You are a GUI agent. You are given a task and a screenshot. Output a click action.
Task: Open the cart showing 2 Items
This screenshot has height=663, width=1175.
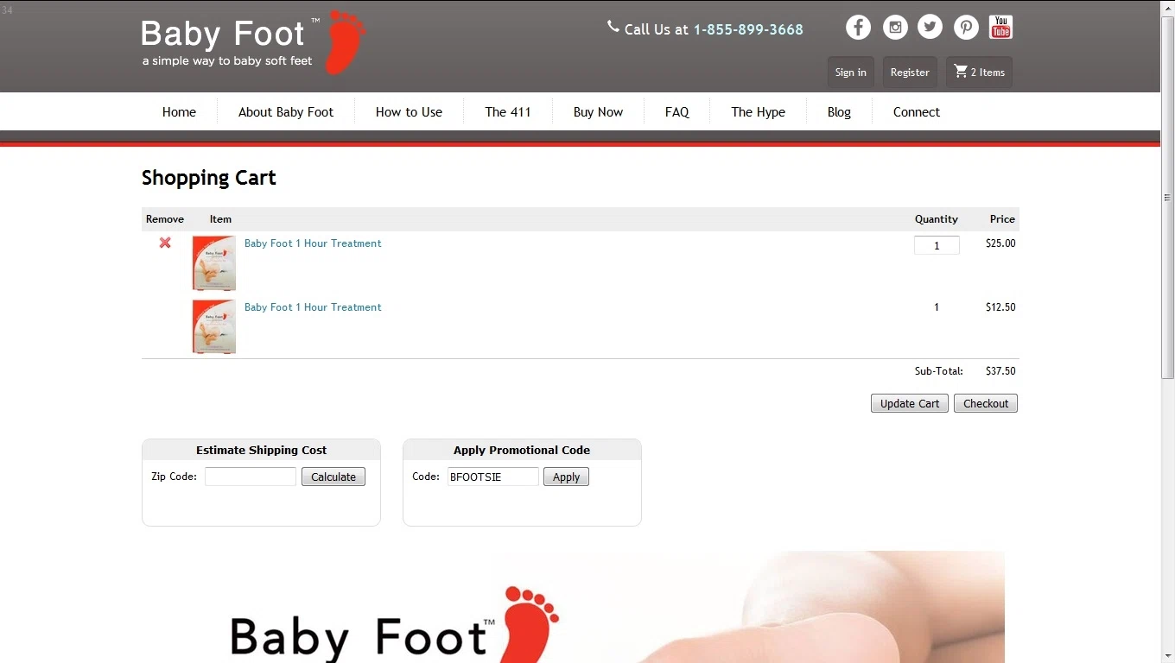979,73
